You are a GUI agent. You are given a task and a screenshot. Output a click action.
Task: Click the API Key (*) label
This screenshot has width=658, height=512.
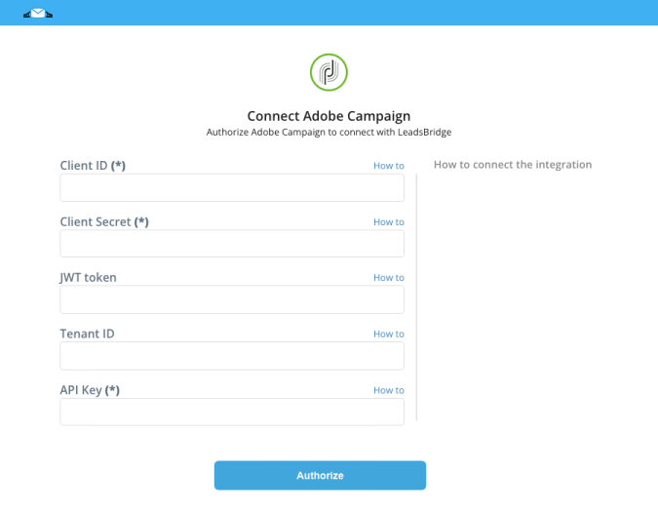pos(90,390)
